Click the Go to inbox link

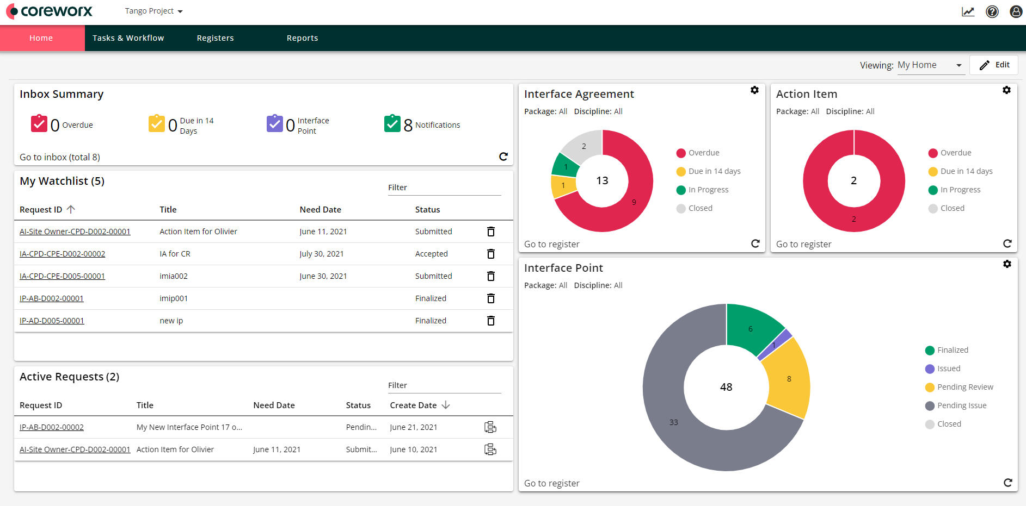pyautogui.click(x=59, y=157)
